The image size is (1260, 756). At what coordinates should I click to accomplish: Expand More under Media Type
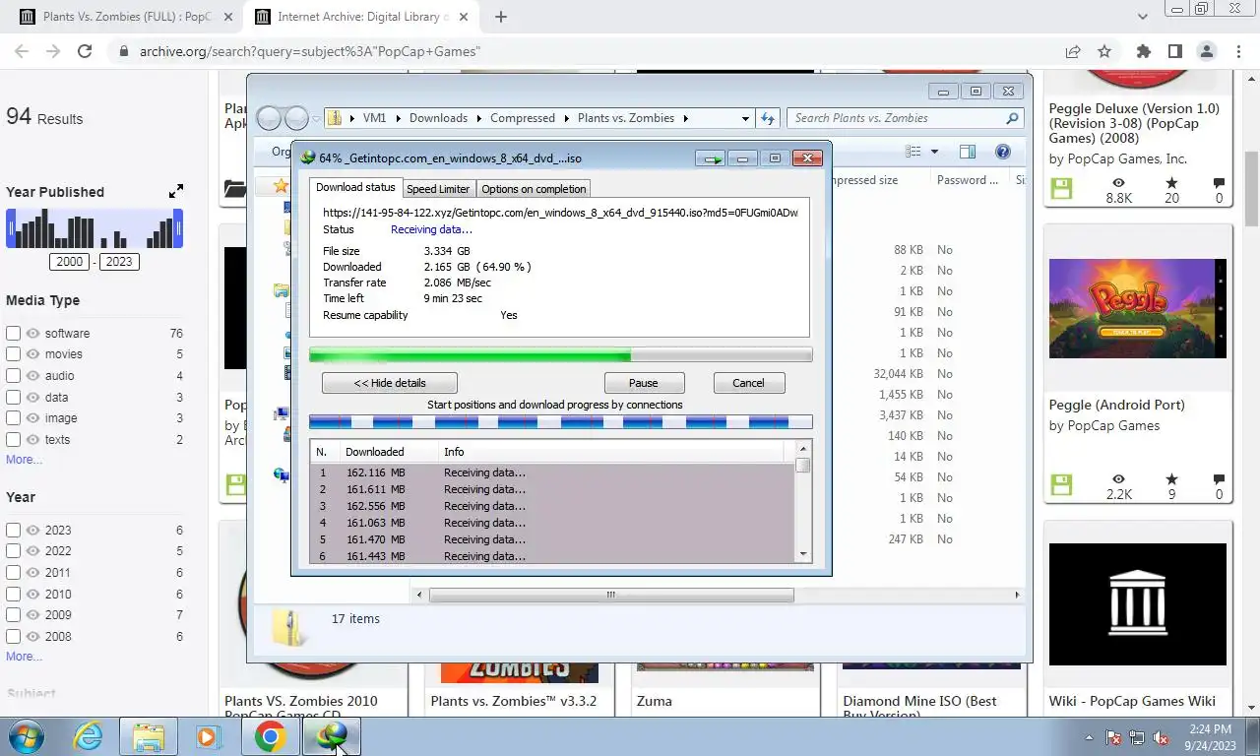pos(24,460)
